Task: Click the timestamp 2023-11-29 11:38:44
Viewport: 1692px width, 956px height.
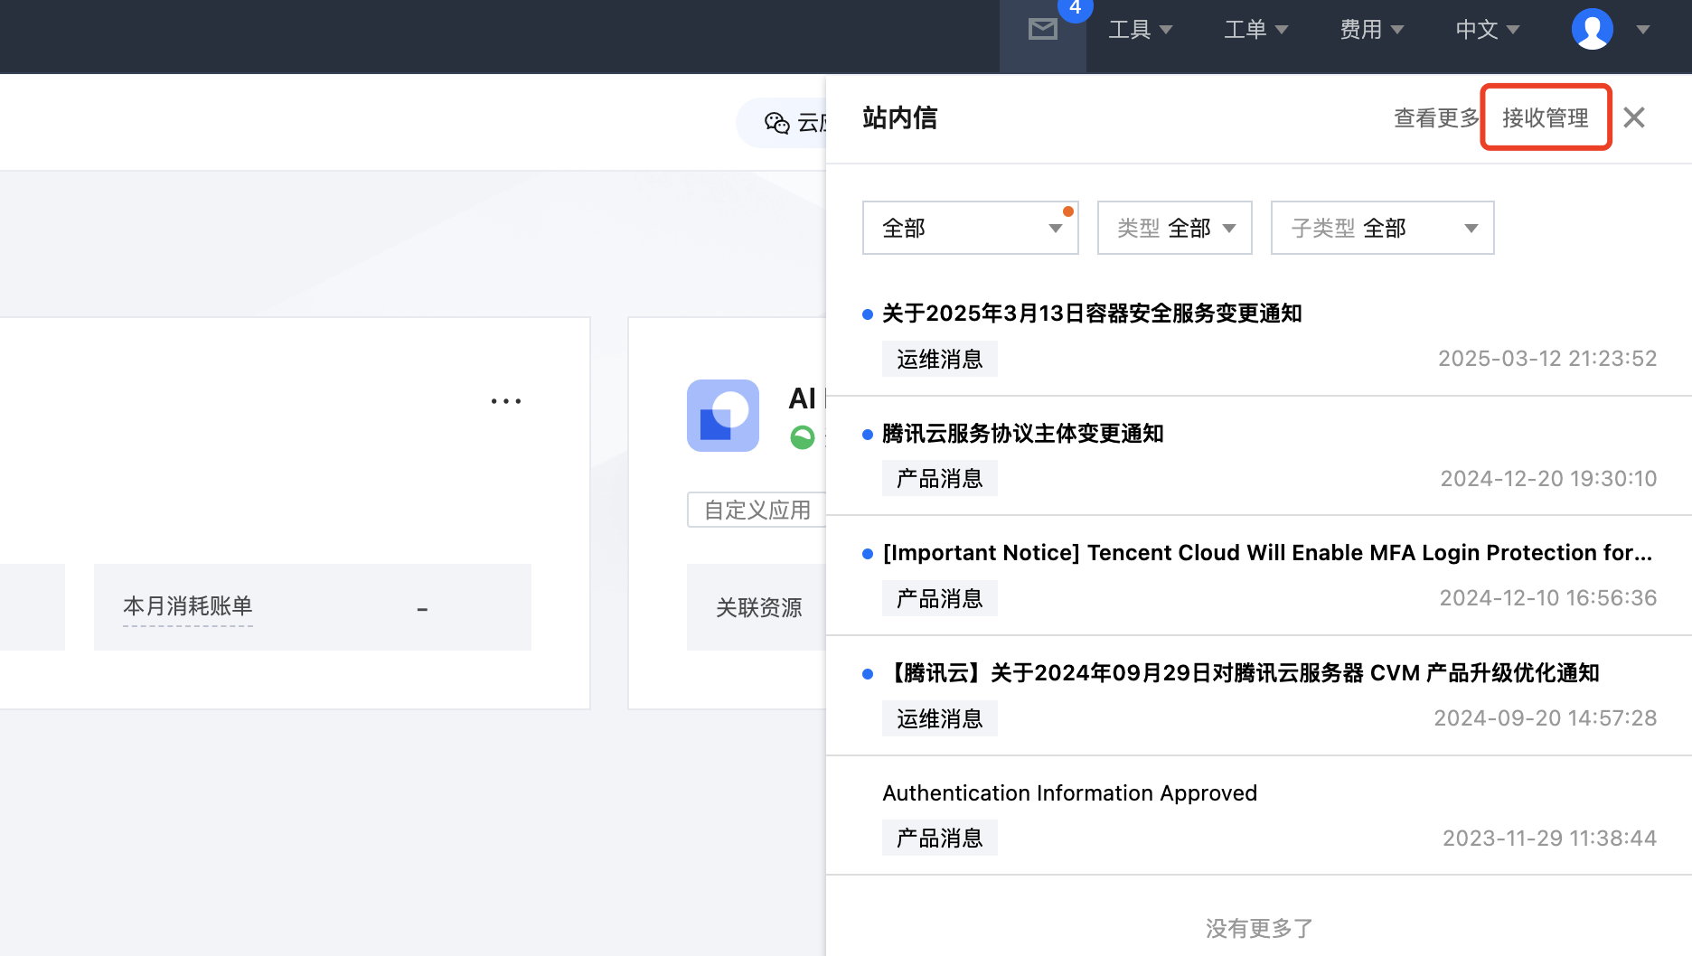Action: tap(1549, 839)
